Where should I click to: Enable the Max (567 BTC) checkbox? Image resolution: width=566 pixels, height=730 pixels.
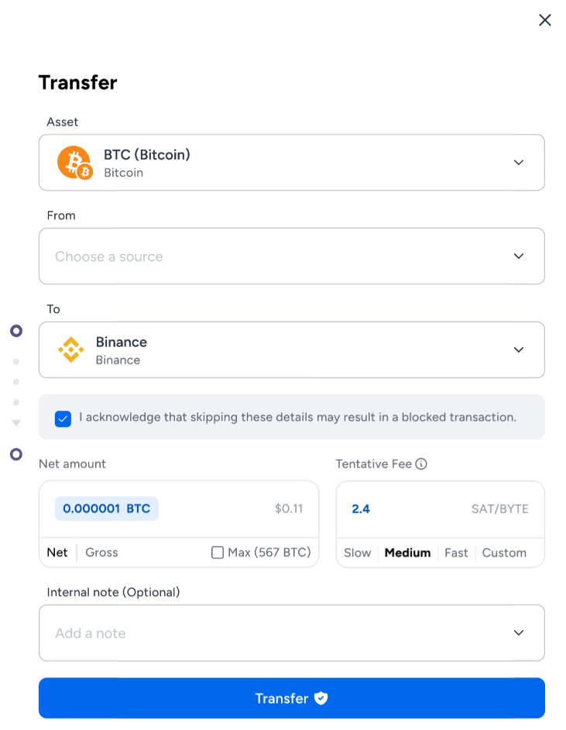click(x=218, y=553)
